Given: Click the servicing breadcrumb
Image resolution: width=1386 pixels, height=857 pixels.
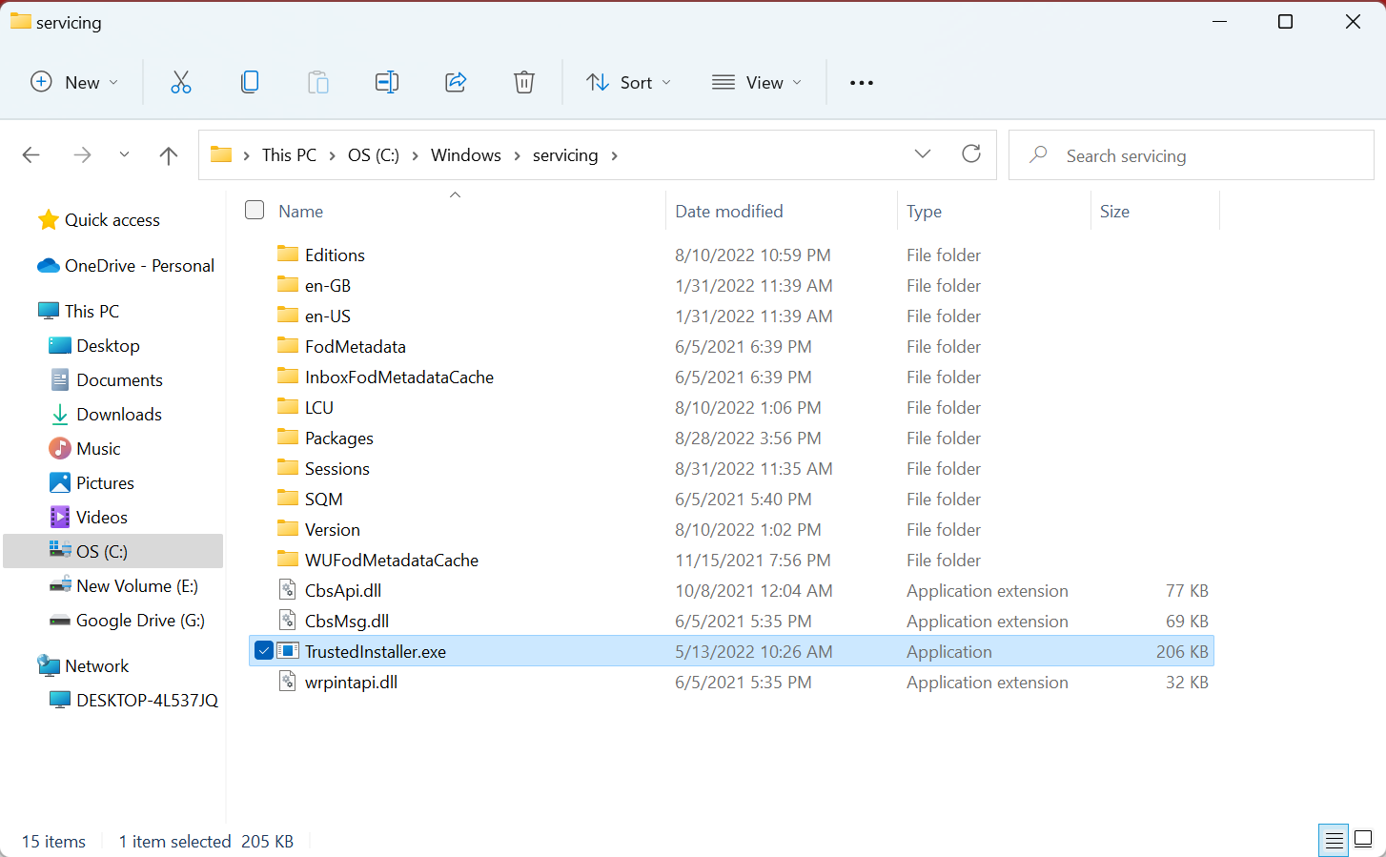Looking at the screenshot, I should click(565, 155).
